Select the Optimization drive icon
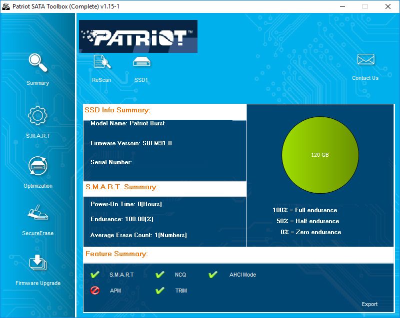Screen dimensions: 400x318 click(38, 166)
